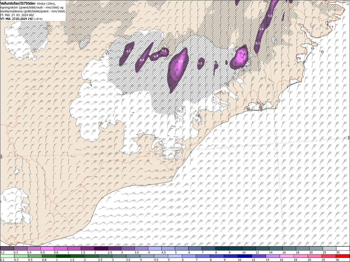Click the navy blue 10–12 swatch, lower scale

(x=245, y=256)
